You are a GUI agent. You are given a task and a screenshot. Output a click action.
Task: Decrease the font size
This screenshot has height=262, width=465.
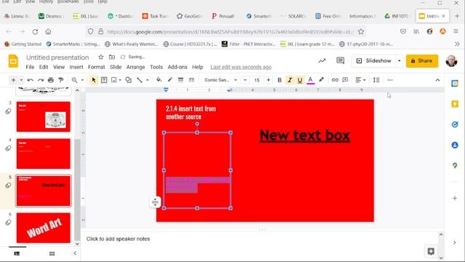pos(245,80)
